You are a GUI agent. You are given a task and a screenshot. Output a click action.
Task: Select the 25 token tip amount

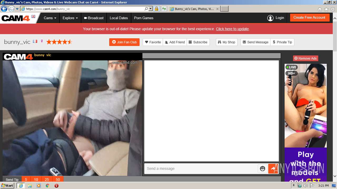[47, 180]
